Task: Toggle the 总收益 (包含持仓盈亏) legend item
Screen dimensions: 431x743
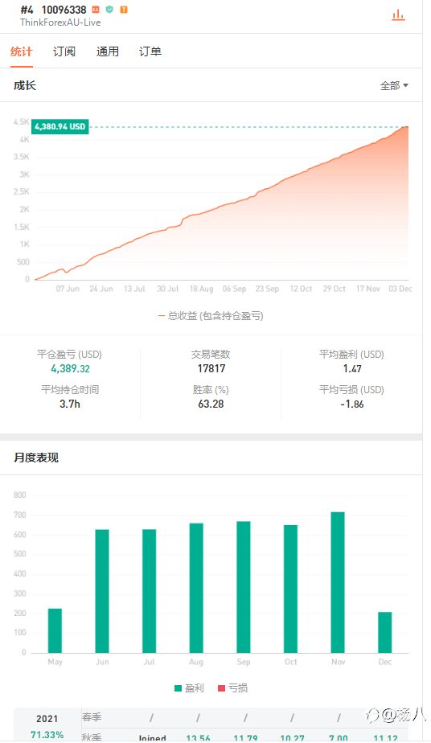Action: tap(211, 315)
